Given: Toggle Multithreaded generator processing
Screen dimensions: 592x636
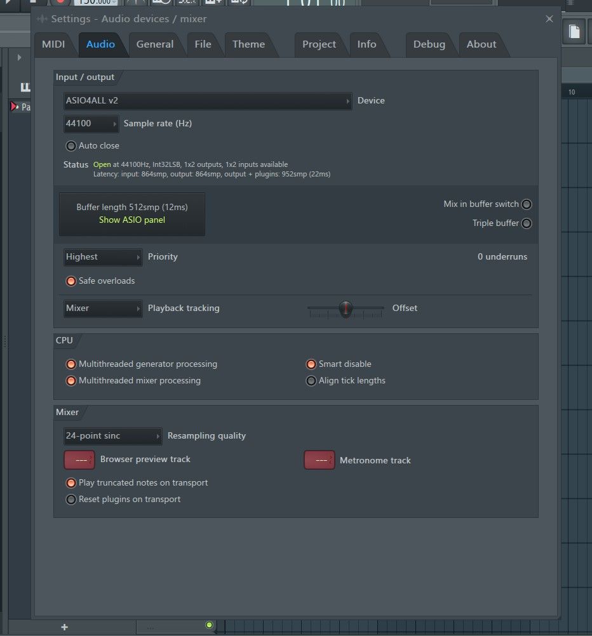Looking at the screenshot, I should 71,364.
